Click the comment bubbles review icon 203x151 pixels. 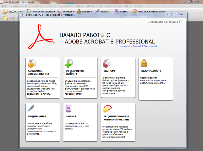pos(107,109)
